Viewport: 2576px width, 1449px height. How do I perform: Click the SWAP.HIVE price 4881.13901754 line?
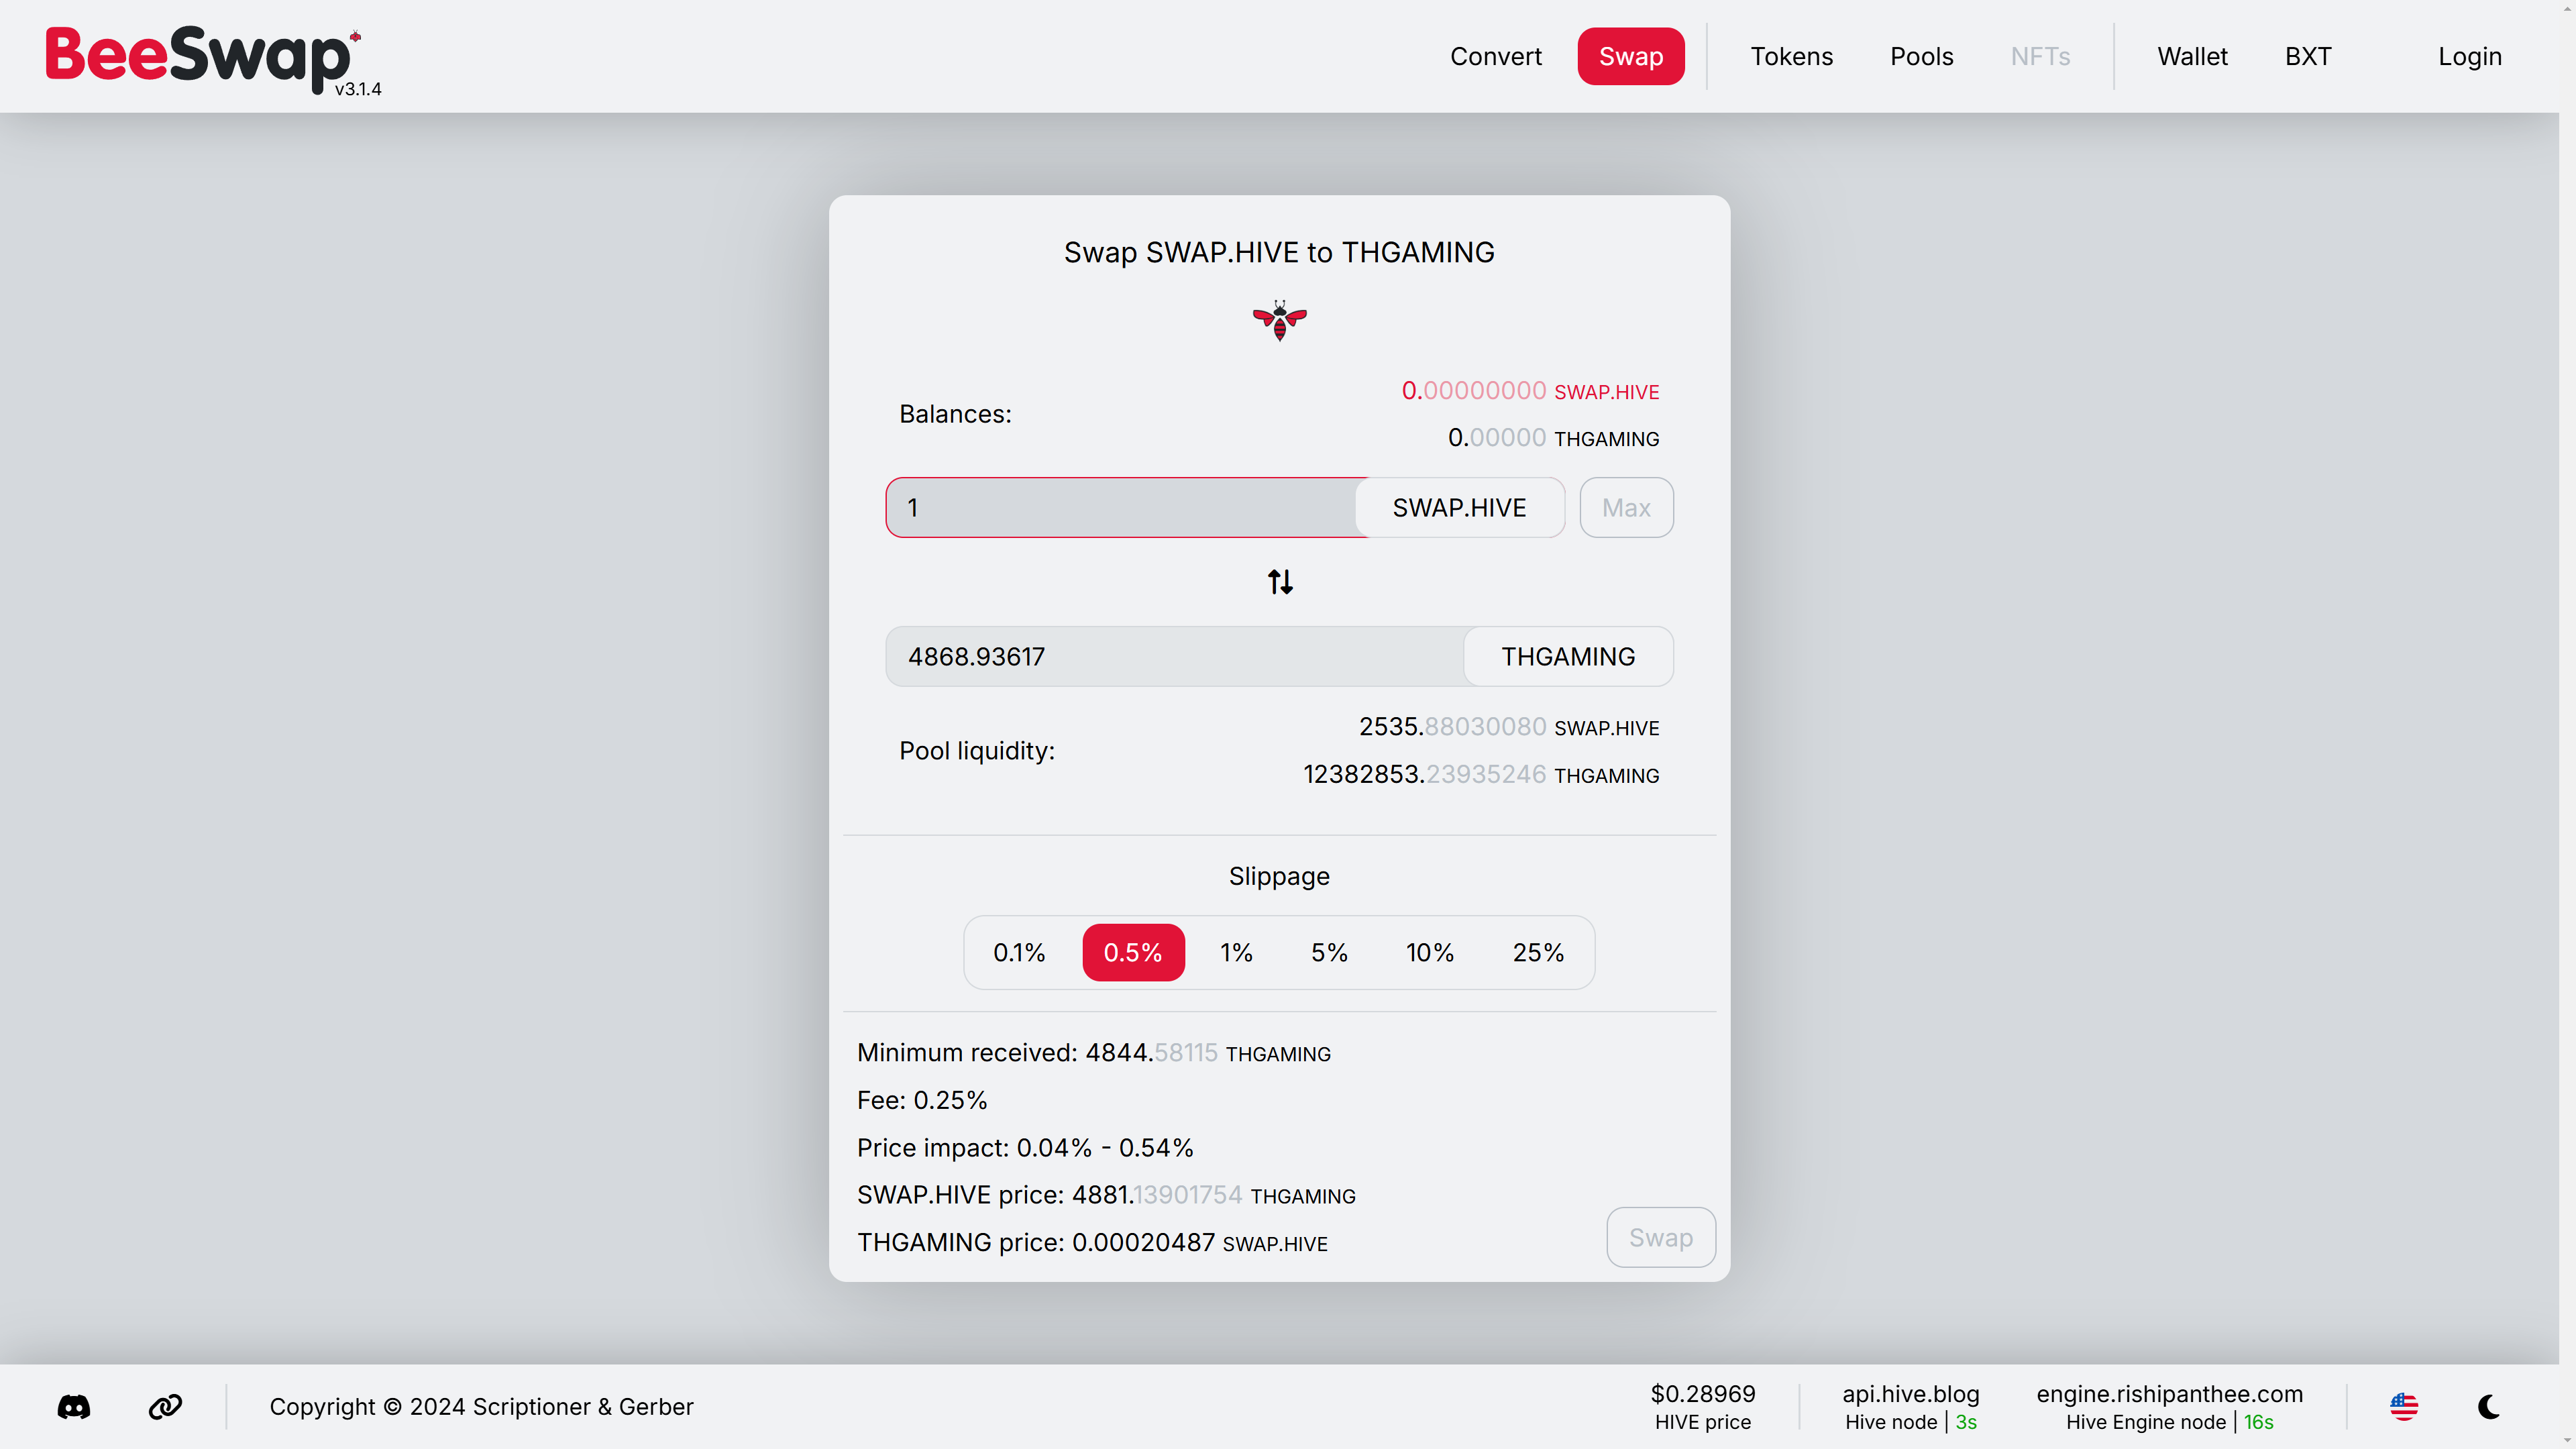[1106, 1195]
